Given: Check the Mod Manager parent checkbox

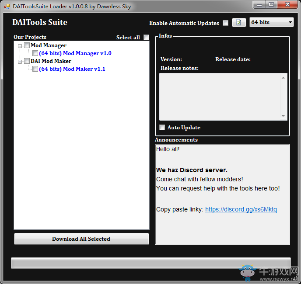Looking at the screenshot, I should click(27, 45).
